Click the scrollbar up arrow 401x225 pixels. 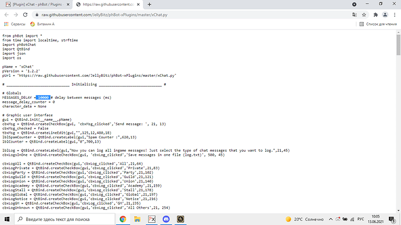click(399, 32)
